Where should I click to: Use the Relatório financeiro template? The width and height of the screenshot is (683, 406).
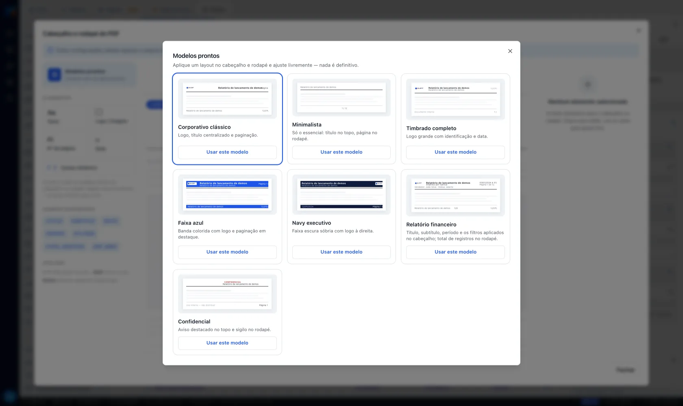(455, 252)
